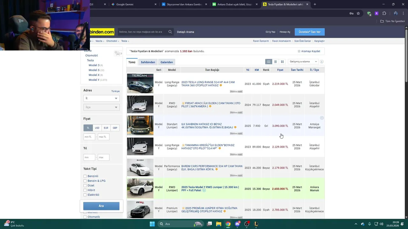Select the Galeriden listings tab
This screenshot has height=229, width=408.
[x=167, y=62]
